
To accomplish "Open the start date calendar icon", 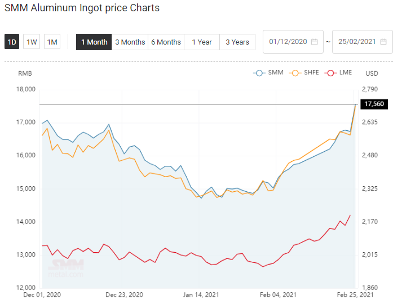I will pos(314,42).
